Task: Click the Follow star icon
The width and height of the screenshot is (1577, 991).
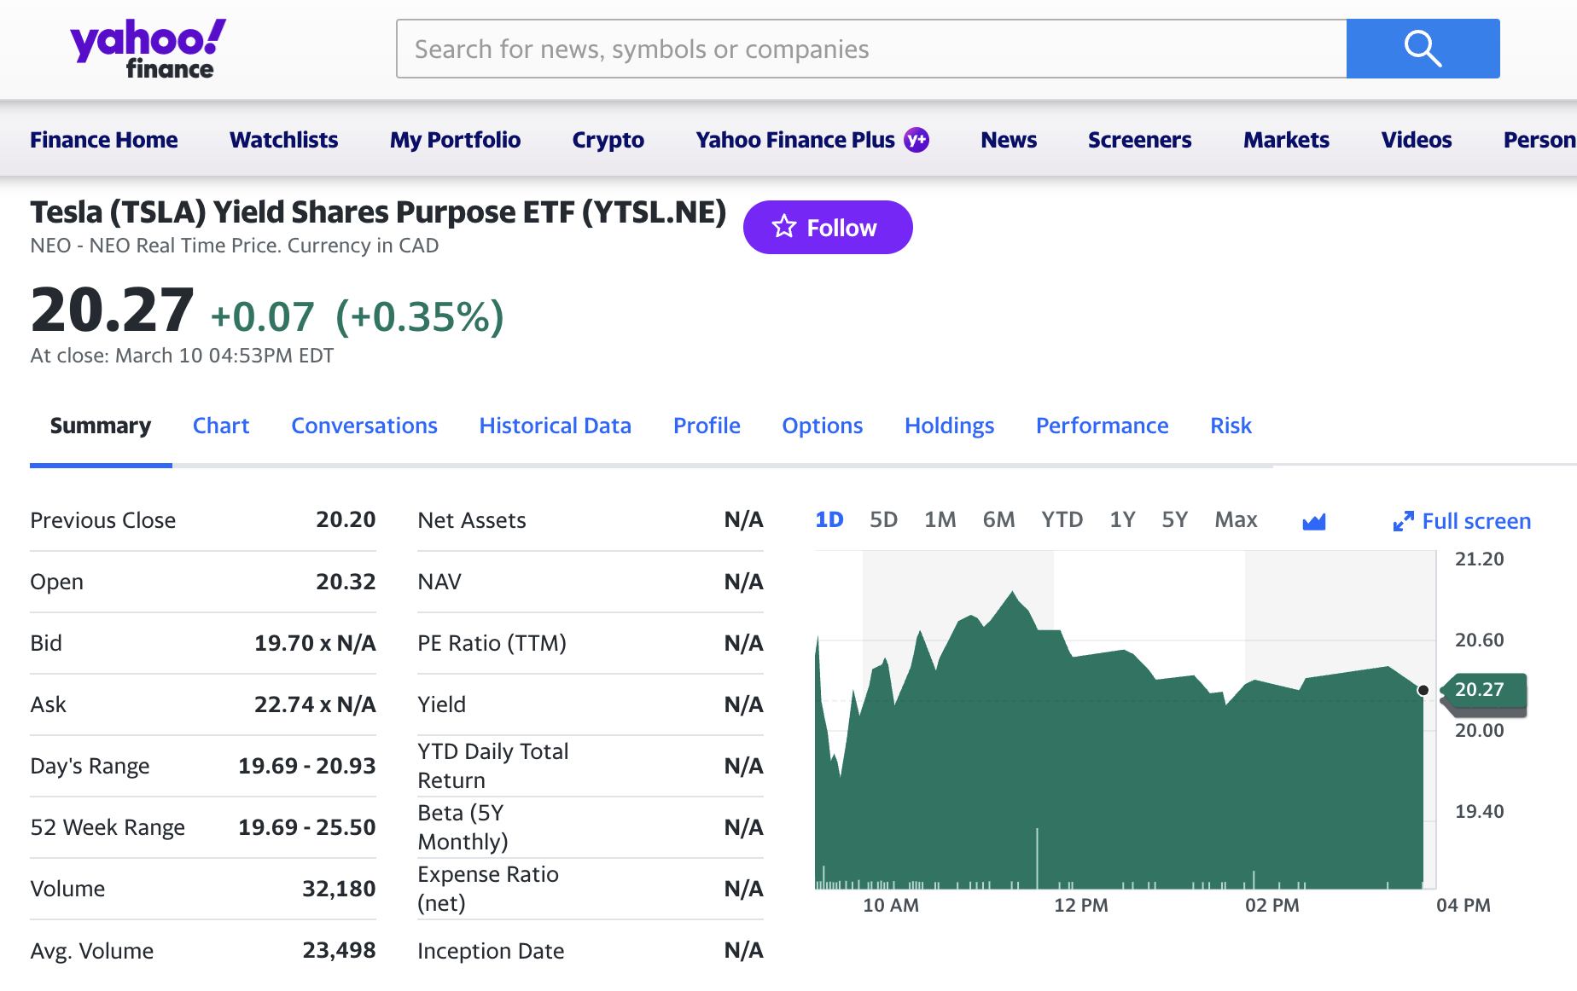Action: coord(783,227)
